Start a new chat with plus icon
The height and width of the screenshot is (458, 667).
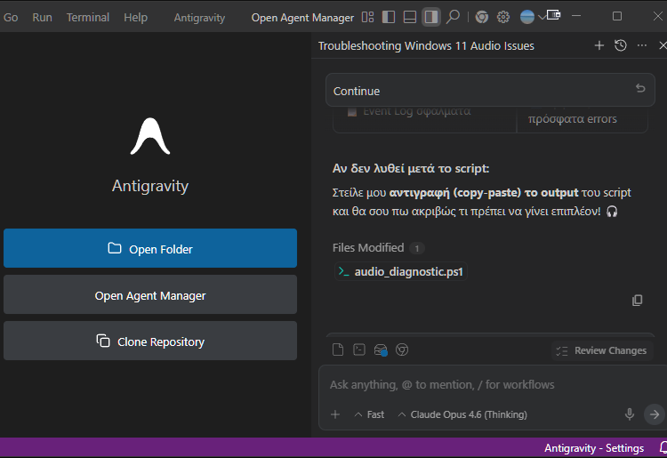599,45
